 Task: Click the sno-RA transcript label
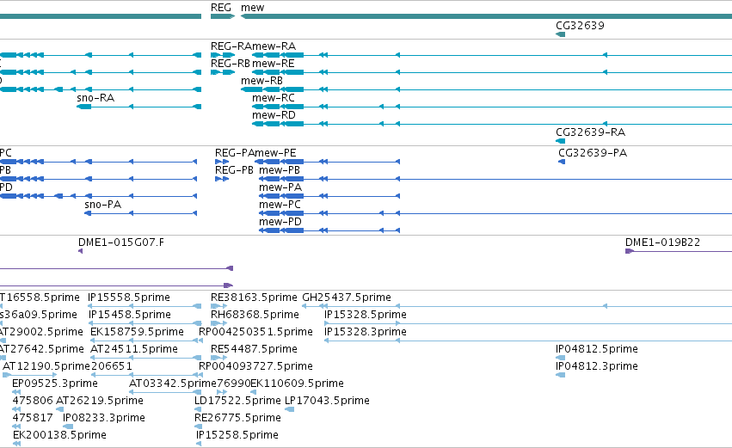[95, 98]
